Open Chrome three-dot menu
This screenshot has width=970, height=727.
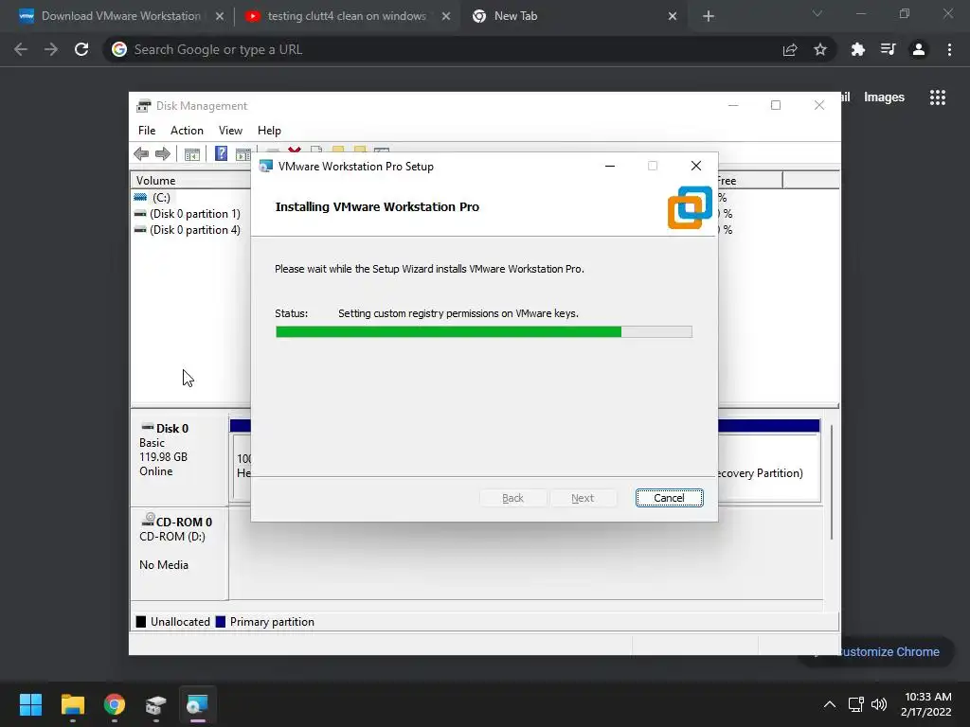coord(949,49)
